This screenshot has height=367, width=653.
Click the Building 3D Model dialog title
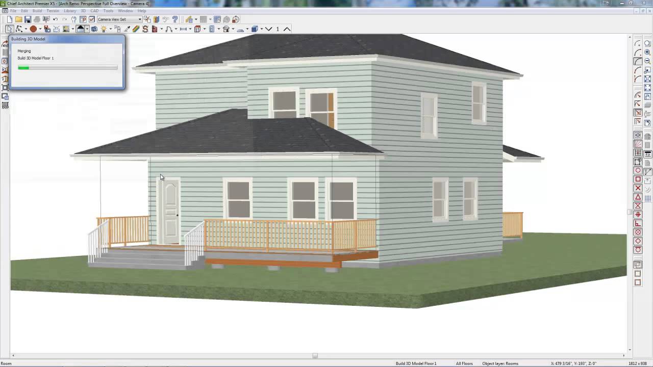pyautogui.click(x=28, y=39)
